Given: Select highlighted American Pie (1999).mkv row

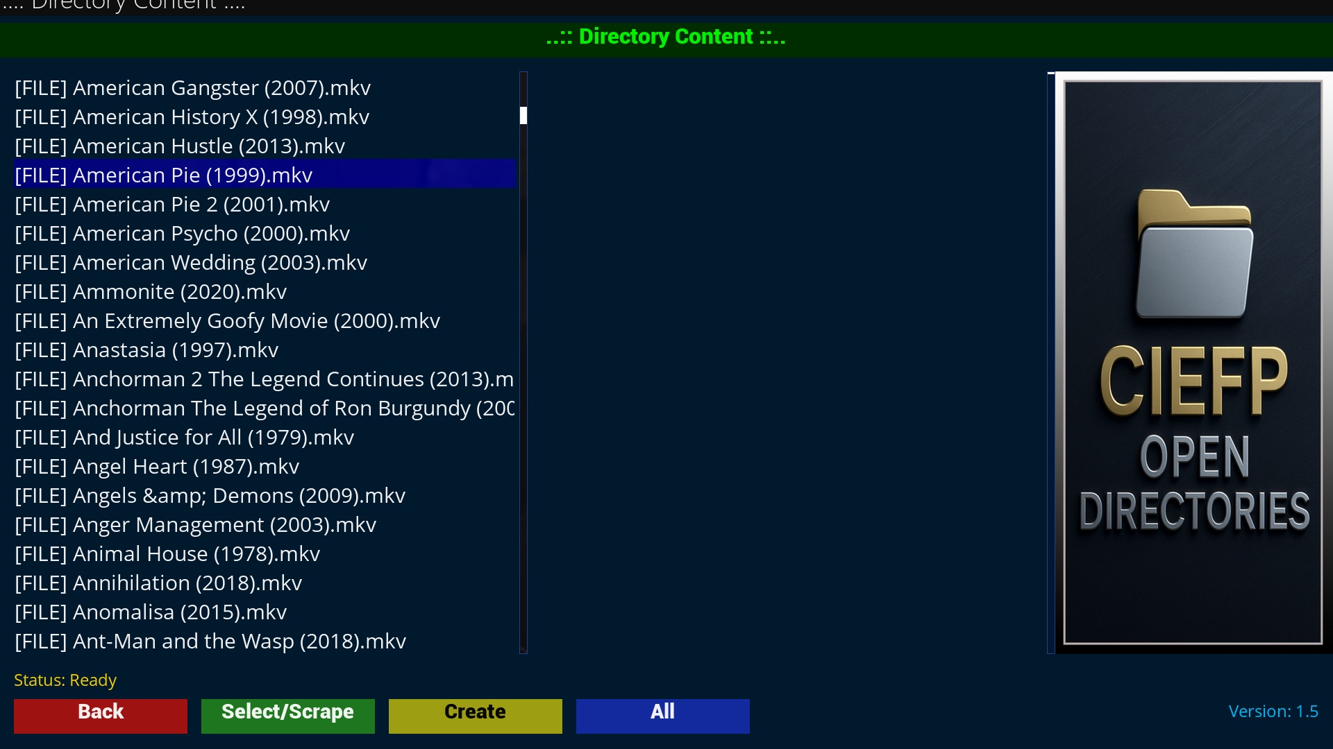Looking at the screenshot, I should pos(265,175).
